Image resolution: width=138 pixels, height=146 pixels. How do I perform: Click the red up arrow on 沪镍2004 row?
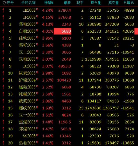pos(3,80)
